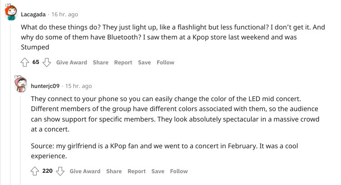
Task: Click the Lacagada username link
Action: click(33, 14)
